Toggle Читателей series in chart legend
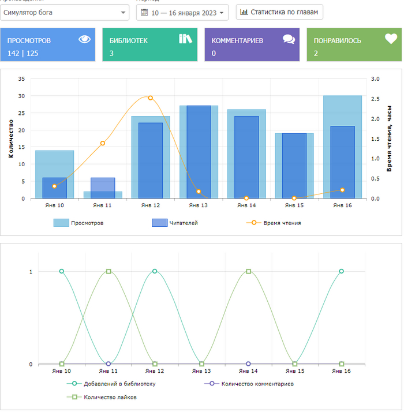404x412 pixels. pos(175,223)
